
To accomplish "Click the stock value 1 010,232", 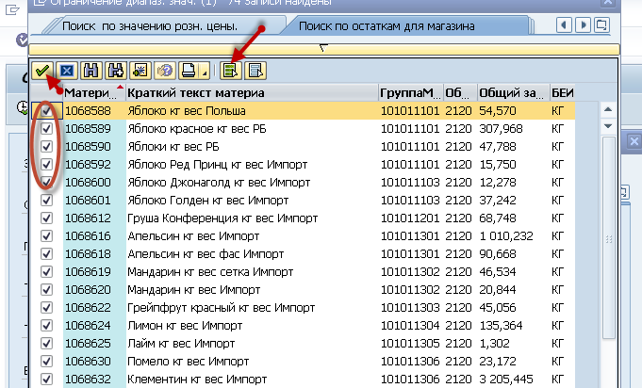I will (x=506, y=235).
